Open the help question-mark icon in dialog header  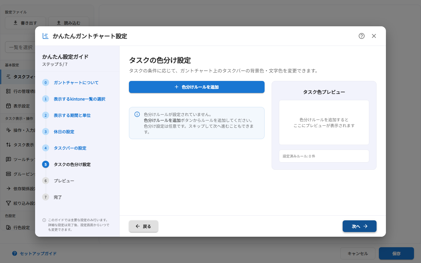pyautogui.click(x=362, y=36)
